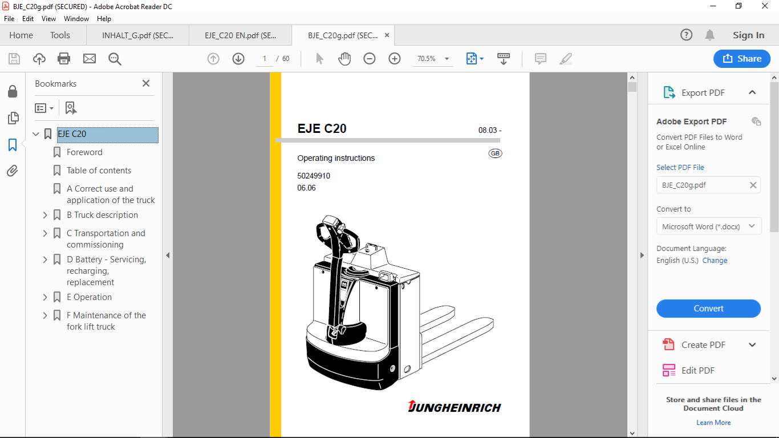Click Select PDF File link
The height and width of the screenshot is (438, 779).
680,168
